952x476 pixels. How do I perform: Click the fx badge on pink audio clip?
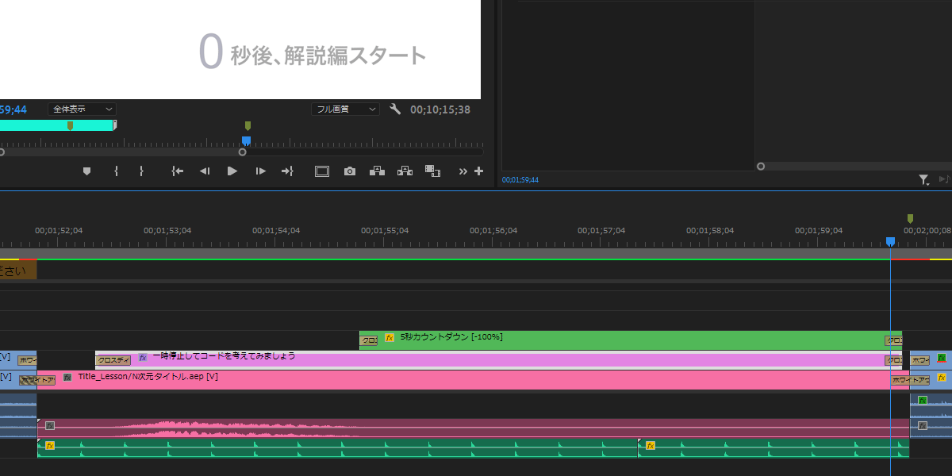coord(50,426)
